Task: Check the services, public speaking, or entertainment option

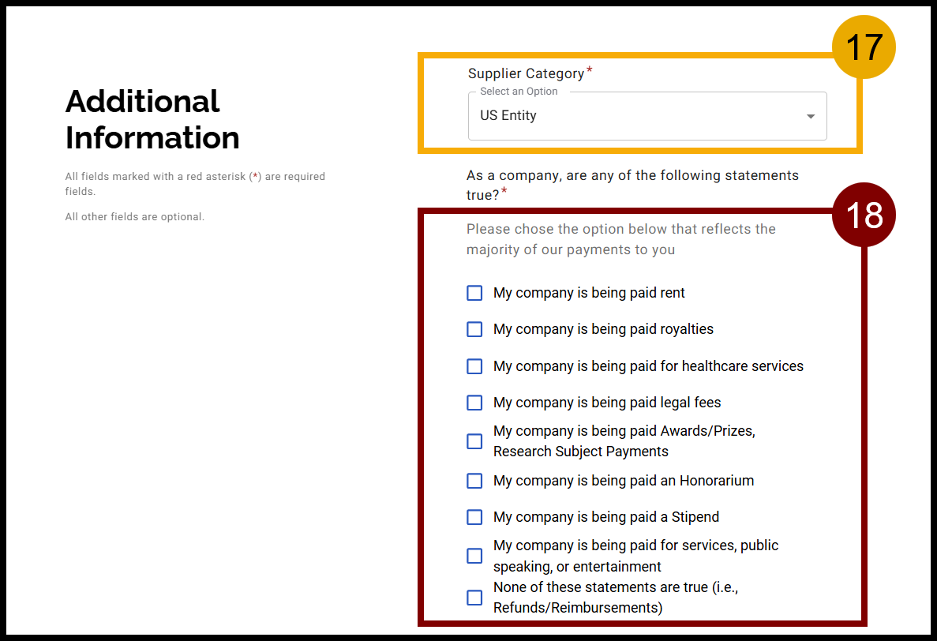Action: tap(474, 556)
